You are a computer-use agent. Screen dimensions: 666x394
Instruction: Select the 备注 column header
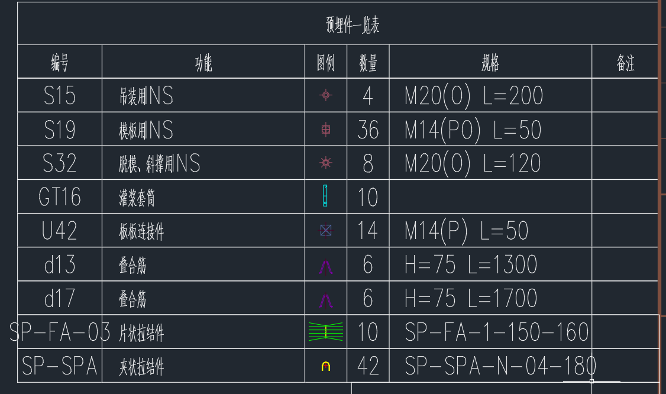pos(626,63)
